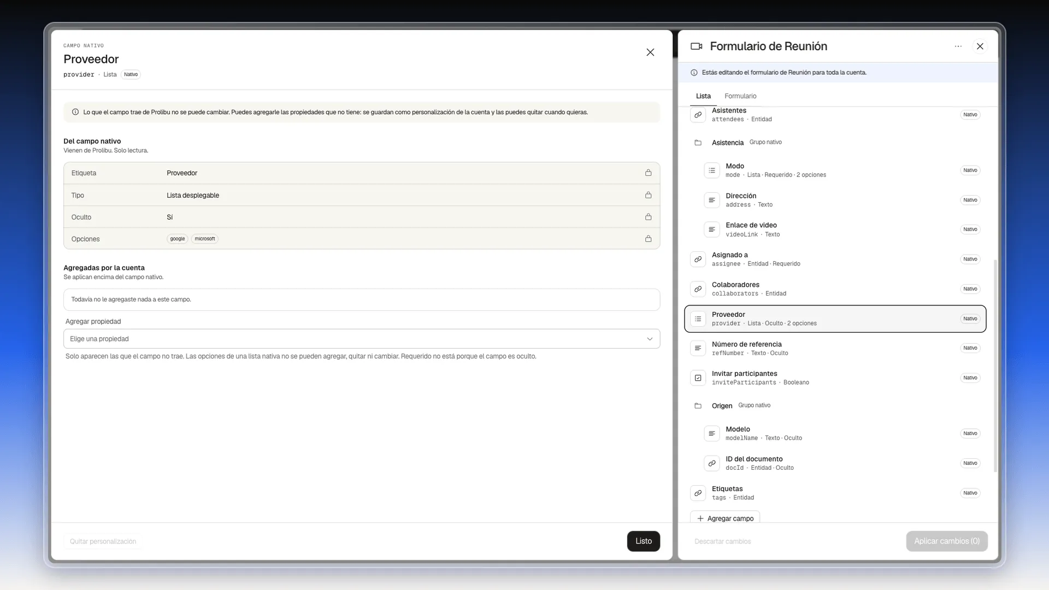Click the field list scrollbar
The image size is (1049, 590).
[x=995, y=365]
